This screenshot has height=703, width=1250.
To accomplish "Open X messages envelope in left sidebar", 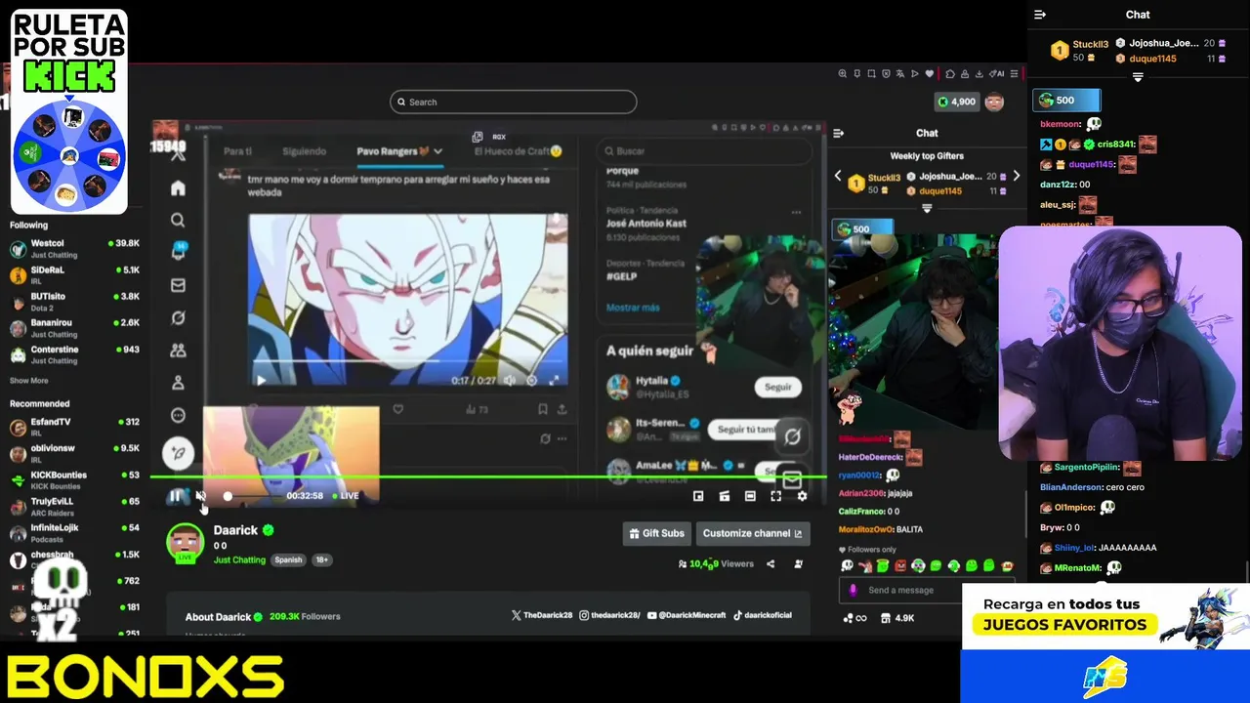I will (x=178, y=285).
